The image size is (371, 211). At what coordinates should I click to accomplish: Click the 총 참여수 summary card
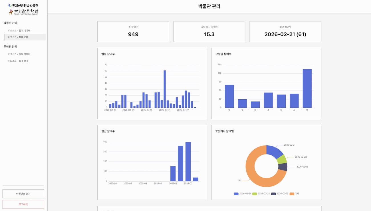(133, 32)
